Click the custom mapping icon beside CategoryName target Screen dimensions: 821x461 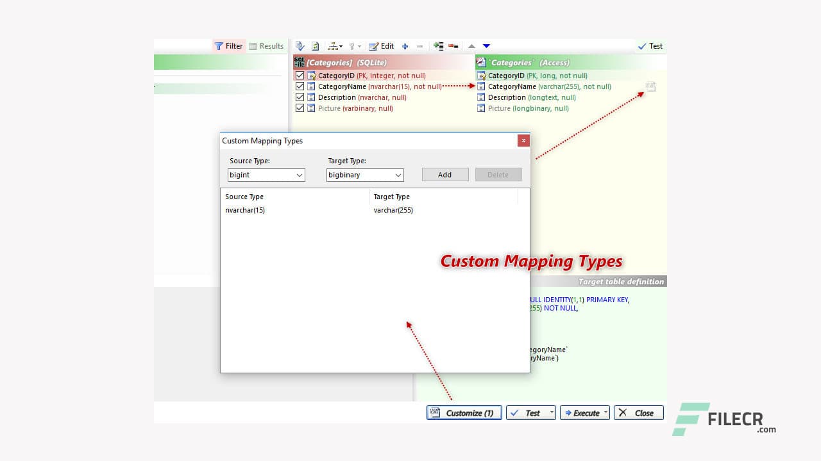click(650, 86)
